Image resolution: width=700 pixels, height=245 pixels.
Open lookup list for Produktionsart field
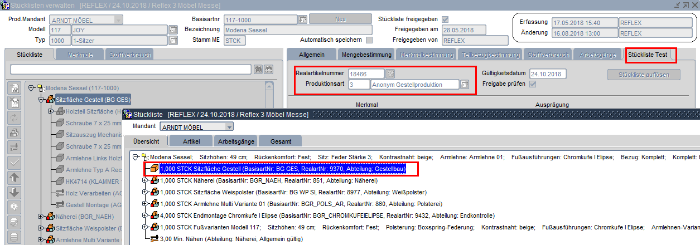point(465,85)
